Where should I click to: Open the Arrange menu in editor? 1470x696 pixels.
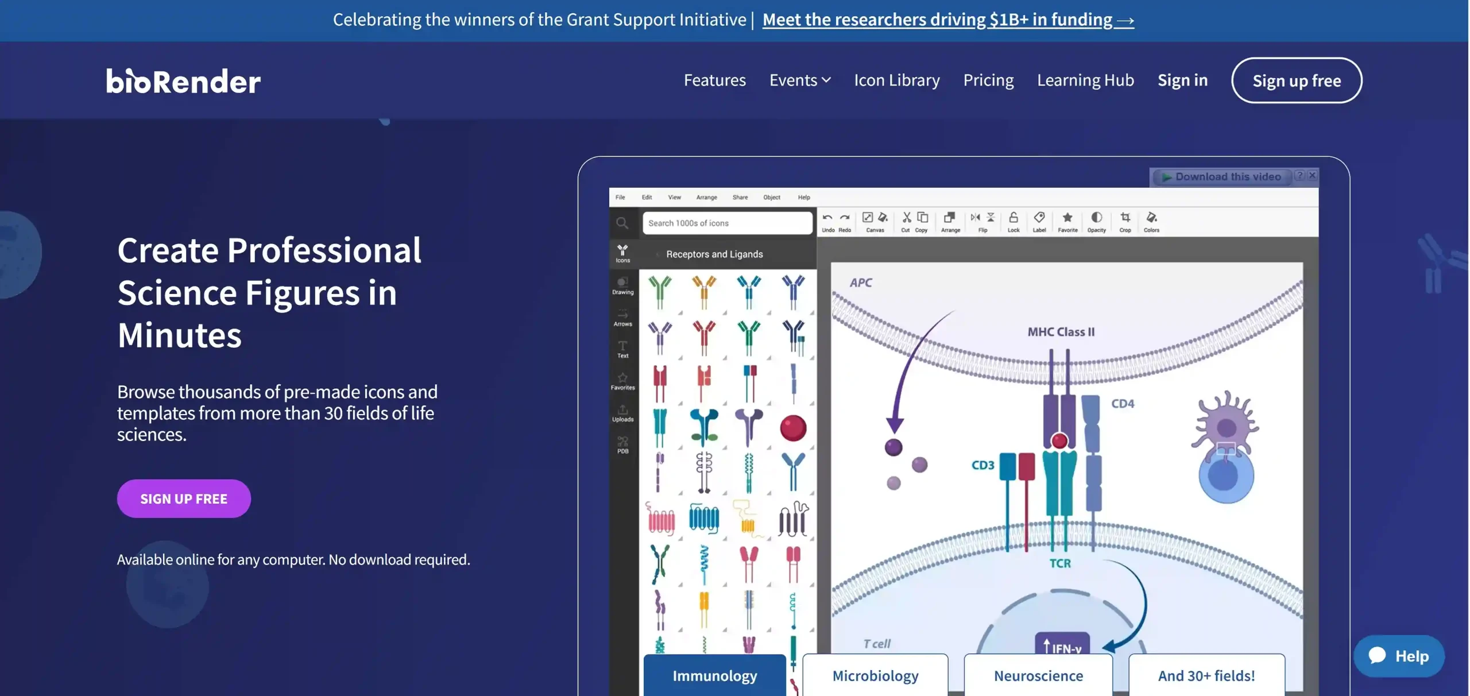(706, 198)
